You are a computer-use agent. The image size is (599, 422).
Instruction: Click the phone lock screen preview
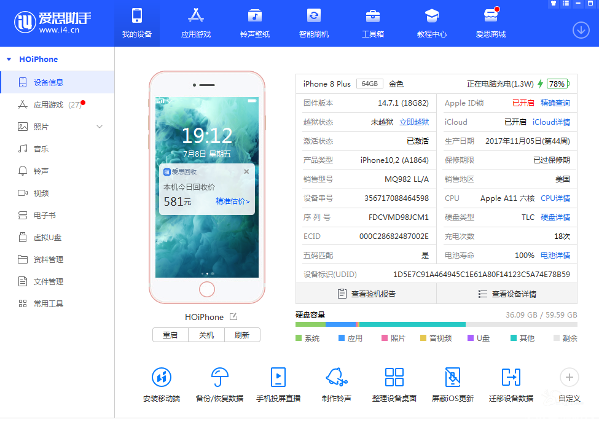coord(206,187)
